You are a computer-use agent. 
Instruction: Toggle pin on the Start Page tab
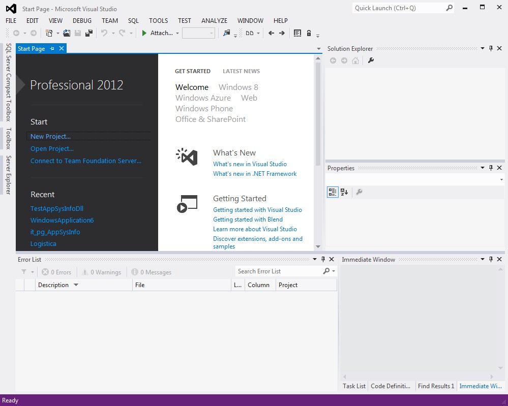(x=52, y=49)
